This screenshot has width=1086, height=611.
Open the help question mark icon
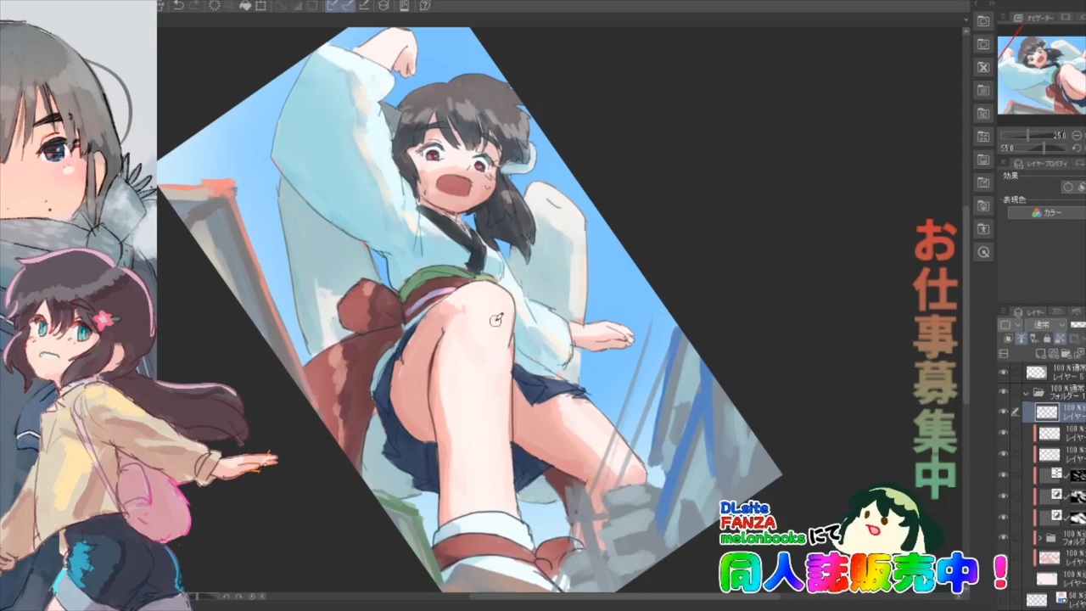tap(424, 5)
